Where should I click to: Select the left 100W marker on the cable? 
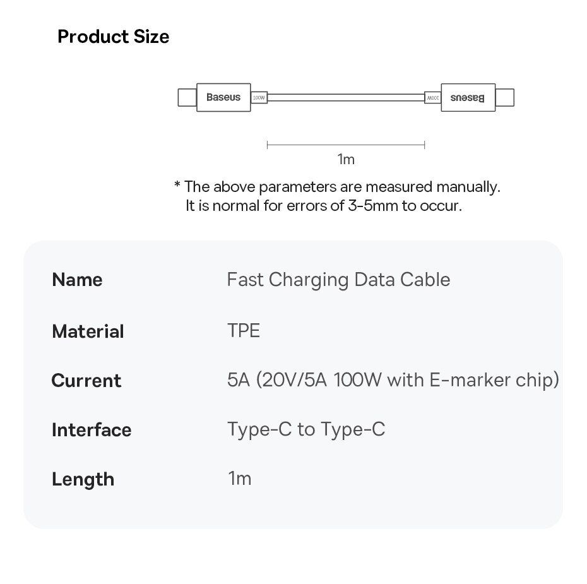[x=259, y=98]
